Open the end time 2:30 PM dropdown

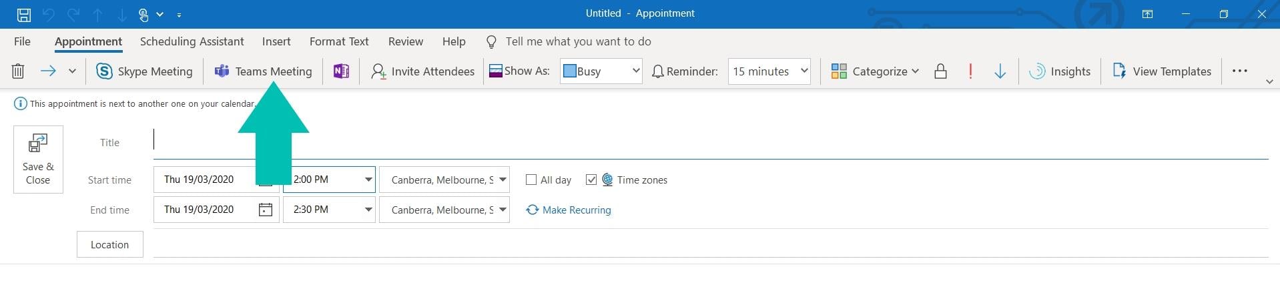click(368, 210)
